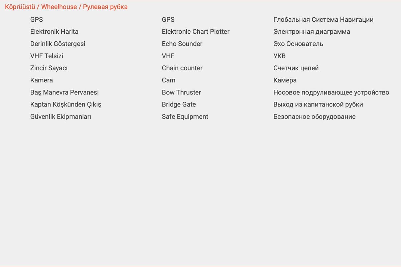The width and height of the screenshot is (401, 267).
Task: Select Глобальная Система Навигации entry
Action: (323, 20)
